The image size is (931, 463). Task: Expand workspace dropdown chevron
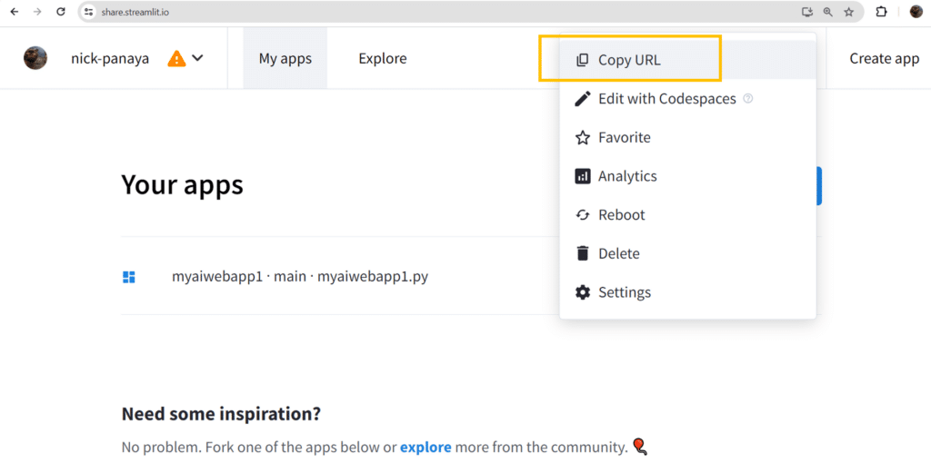pyautogui.click(x=197, y=58)
